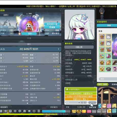
Task: Select the belt item in equipment slots
Action: pyautogui.click(x=108, y=69)
